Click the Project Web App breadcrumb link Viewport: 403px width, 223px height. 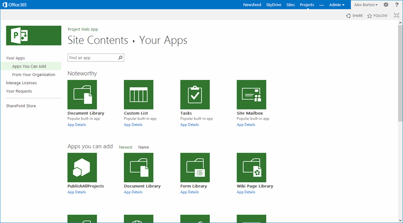coord(83,29)
